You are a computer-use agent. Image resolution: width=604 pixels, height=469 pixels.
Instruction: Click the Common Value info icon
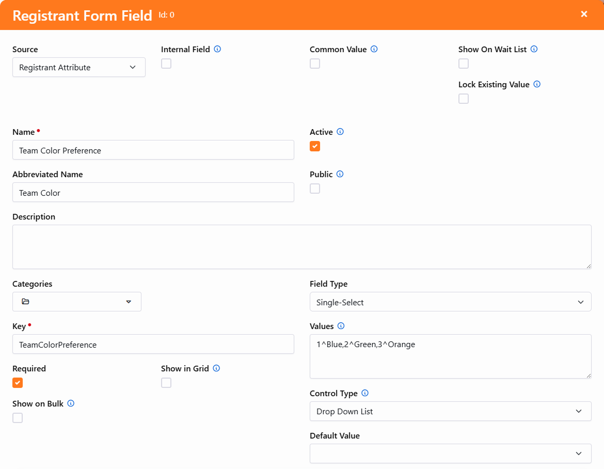[374, 50]
